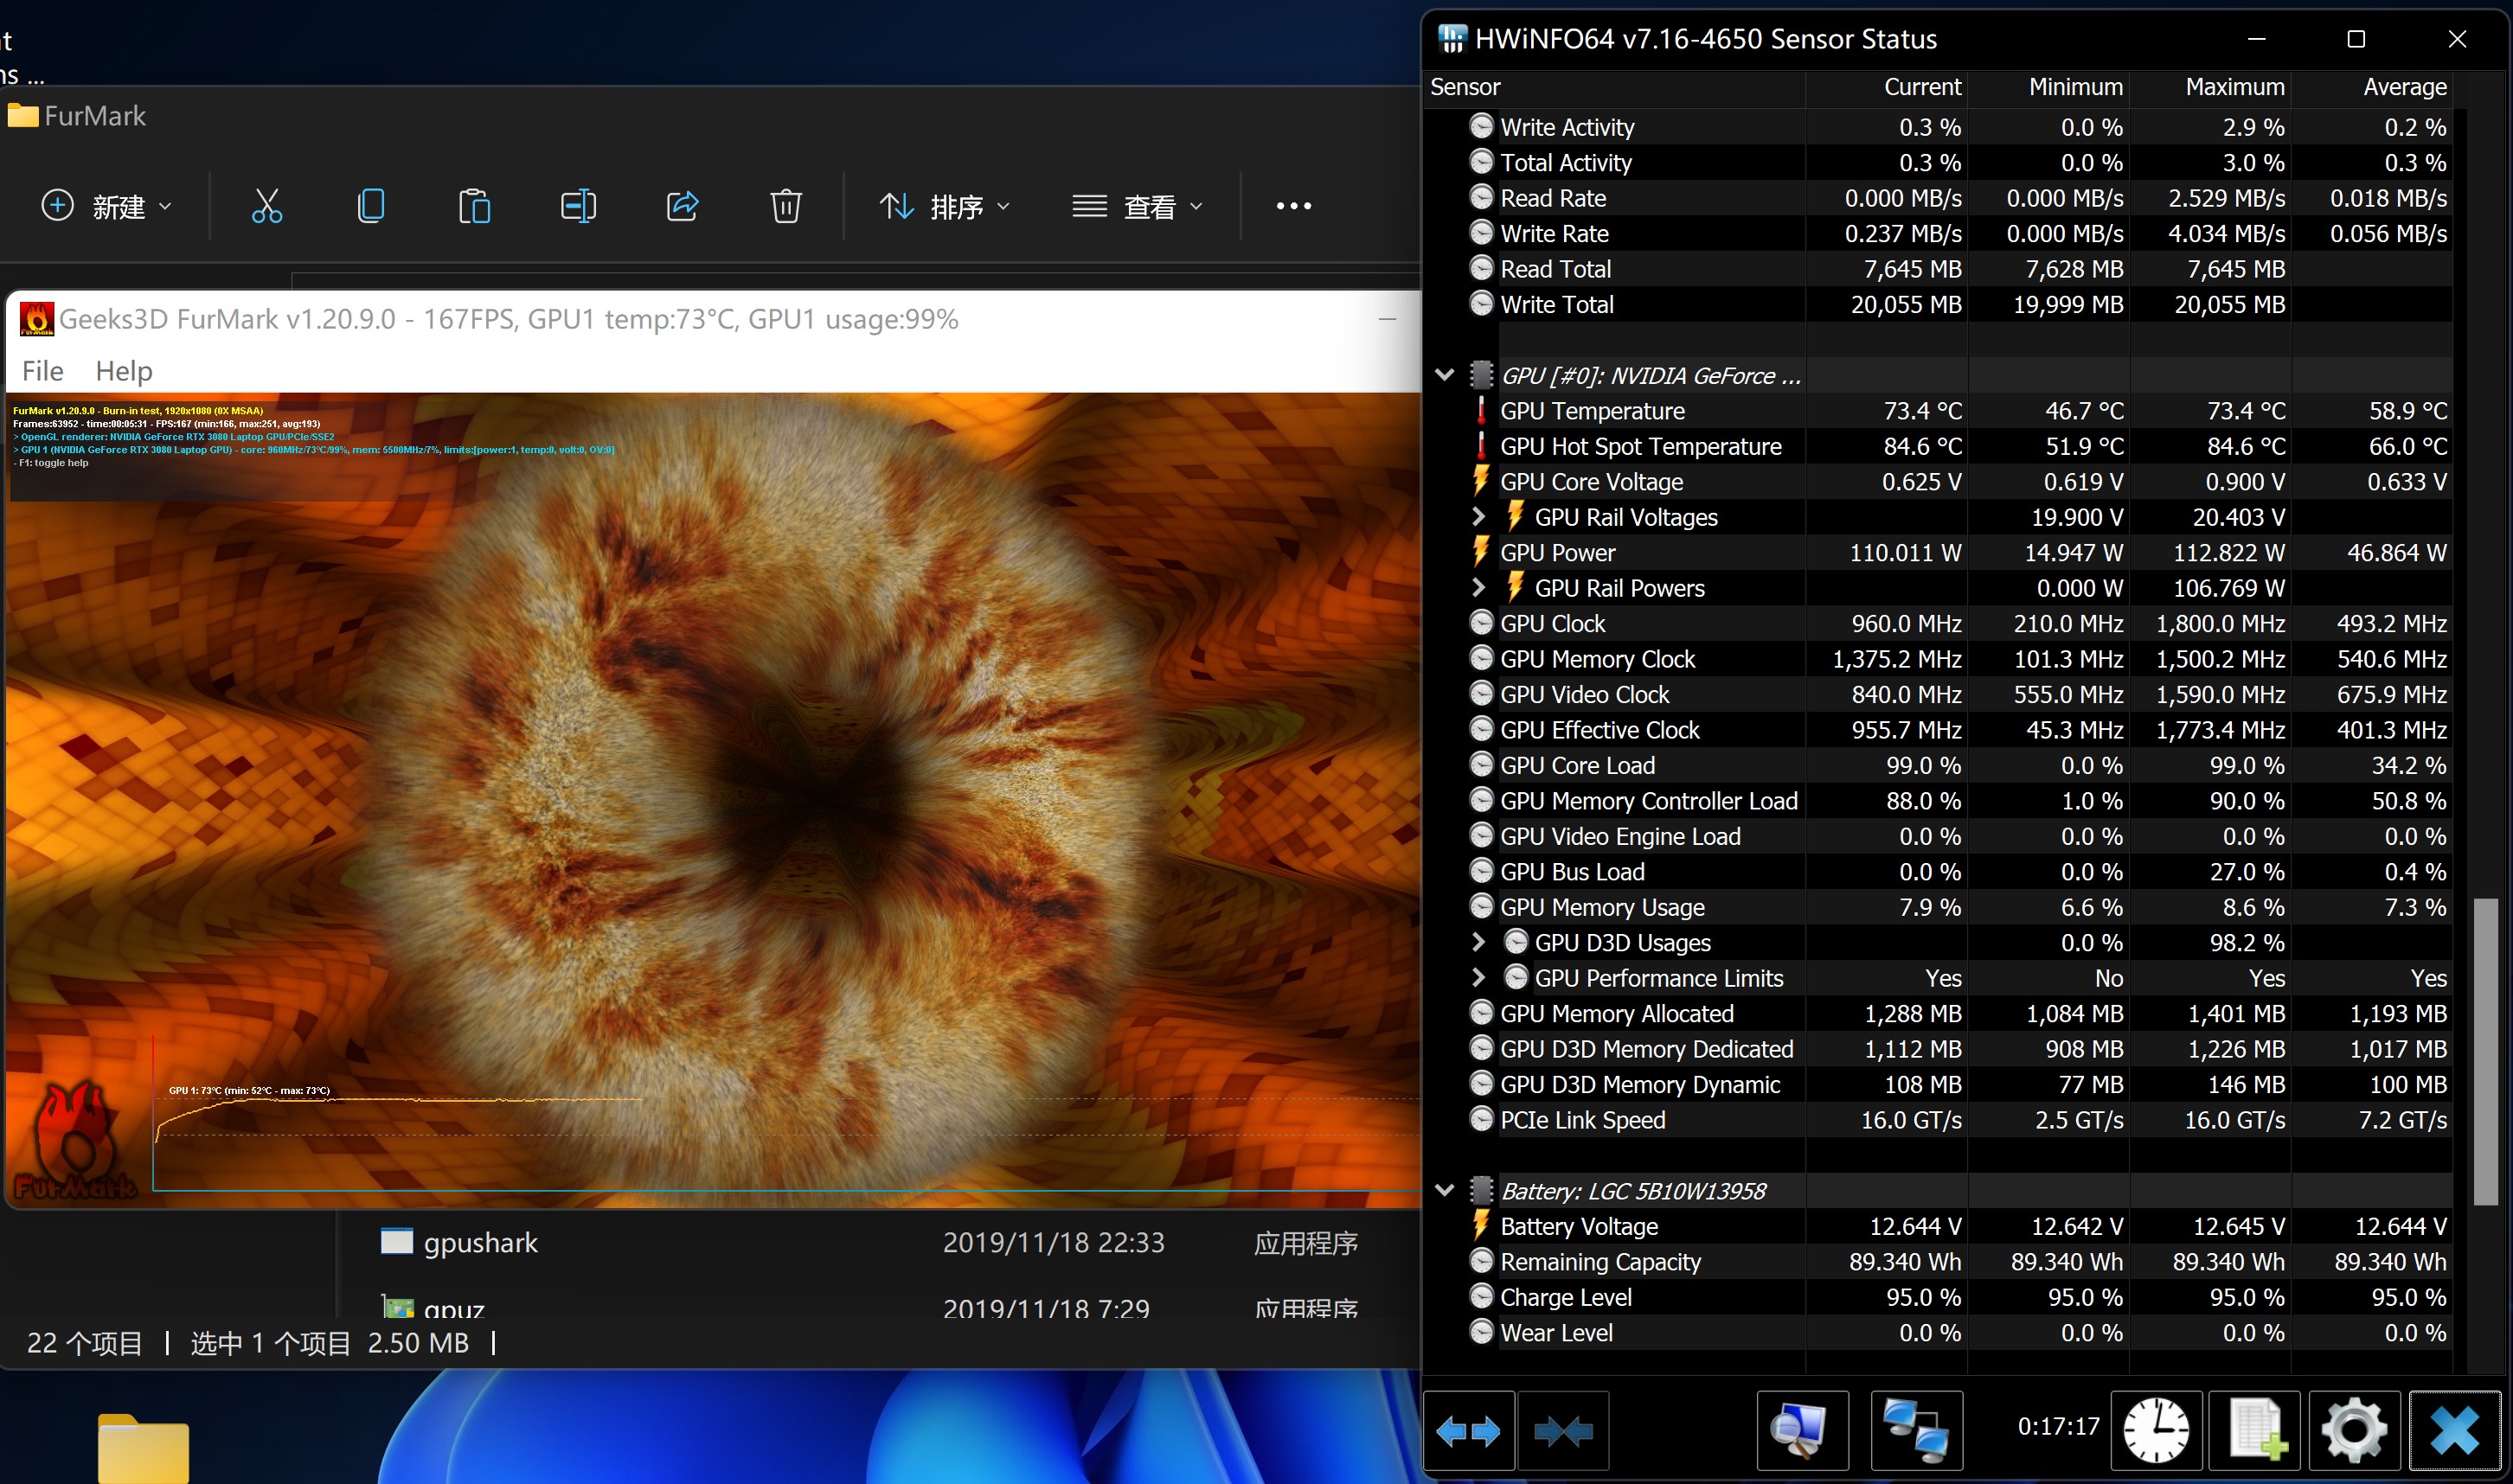Click the Delete trash icon in explorer toolbar
The image size is (2513, 1484).
click(x=786, y=206)
